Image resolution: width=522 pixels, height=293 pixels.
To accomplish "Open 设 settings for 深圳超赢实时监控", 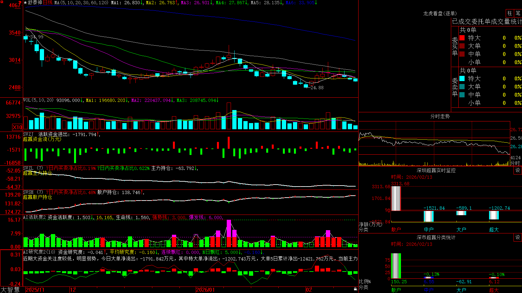I will coord(517,170).
